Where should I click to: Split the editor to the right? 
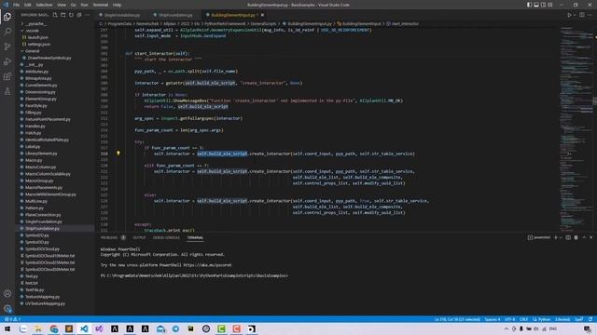point(582,15)
